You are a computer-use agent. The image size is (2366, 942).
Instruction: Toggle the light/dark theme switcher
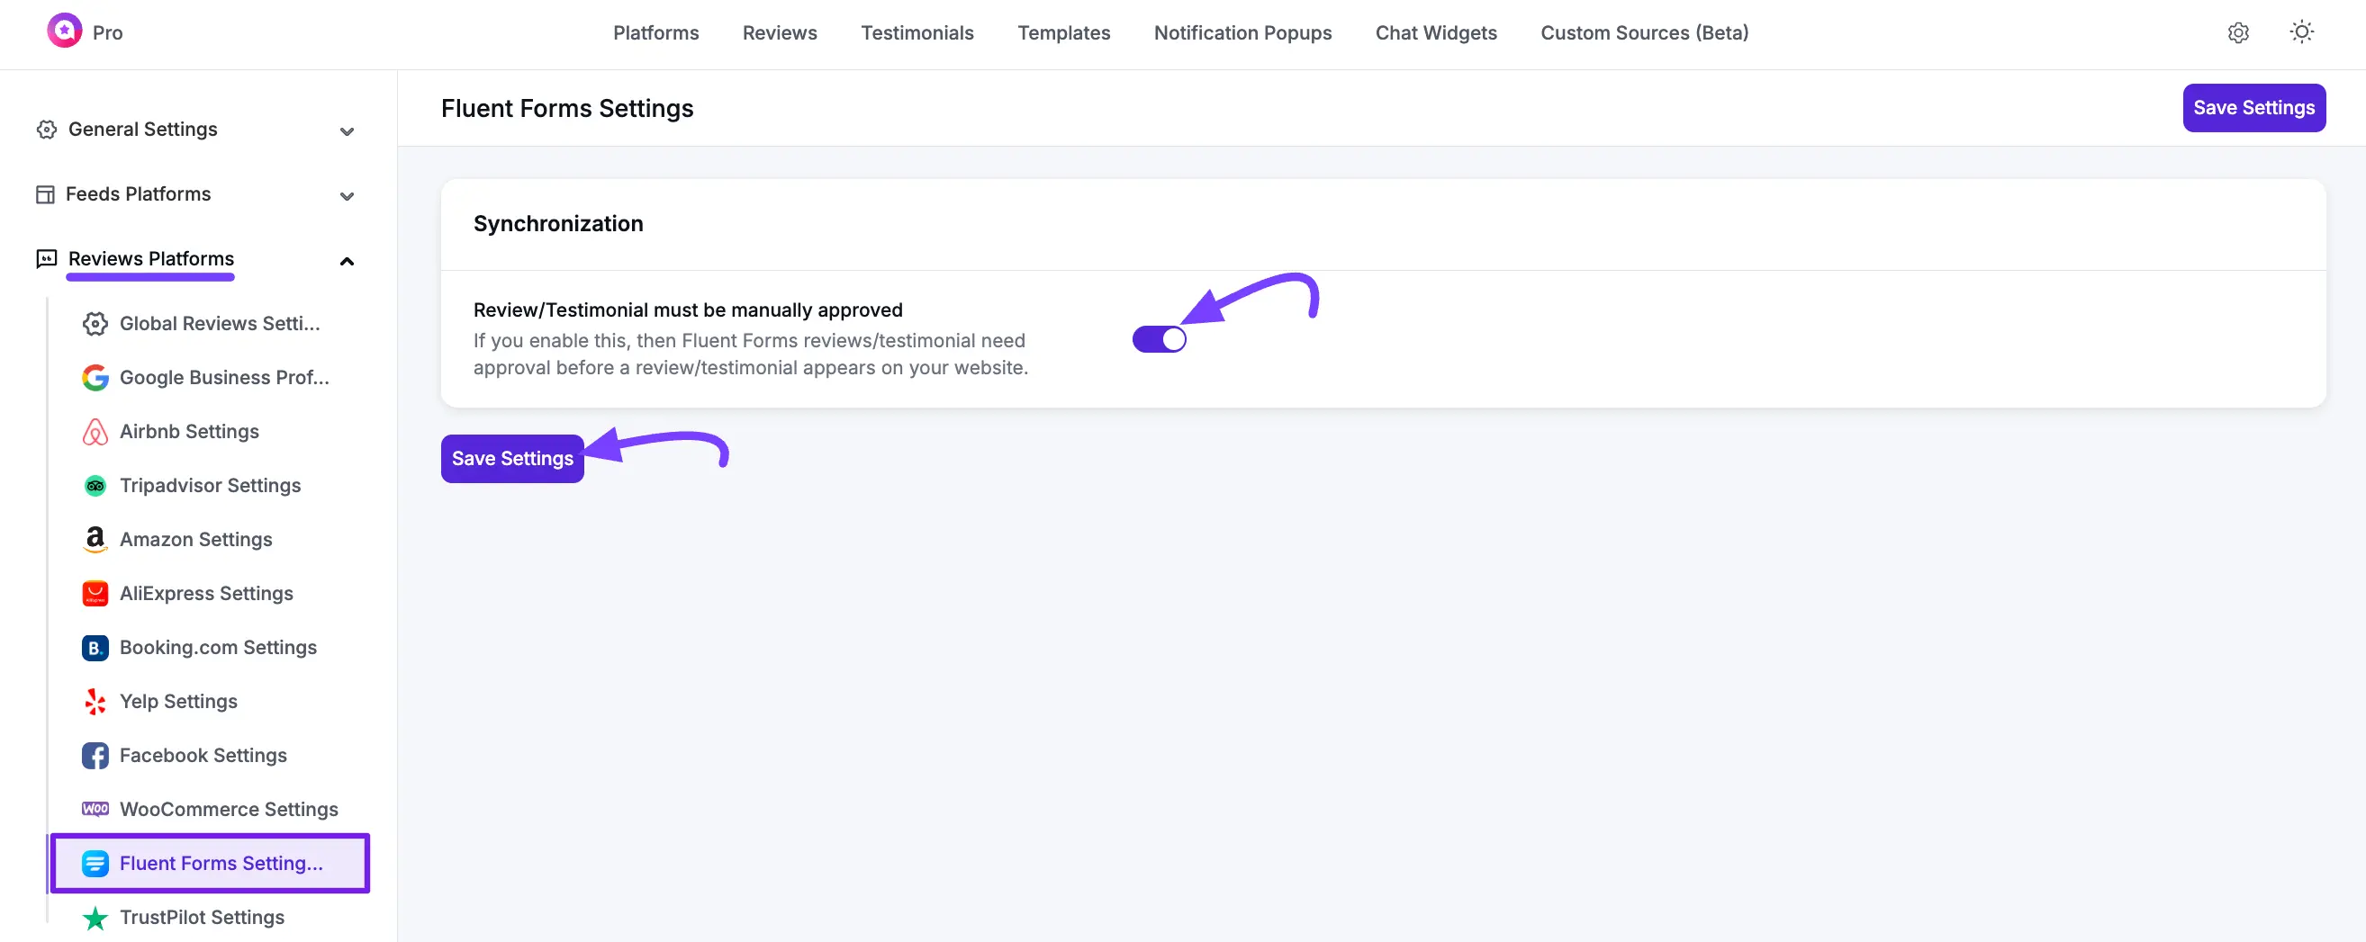[x=2301, y=32]
